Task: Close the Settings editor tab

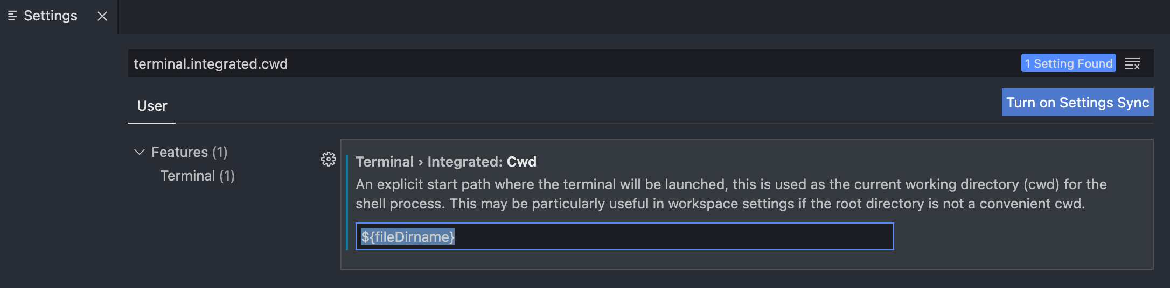Action: pyautogui.click(x=102, y=16)
